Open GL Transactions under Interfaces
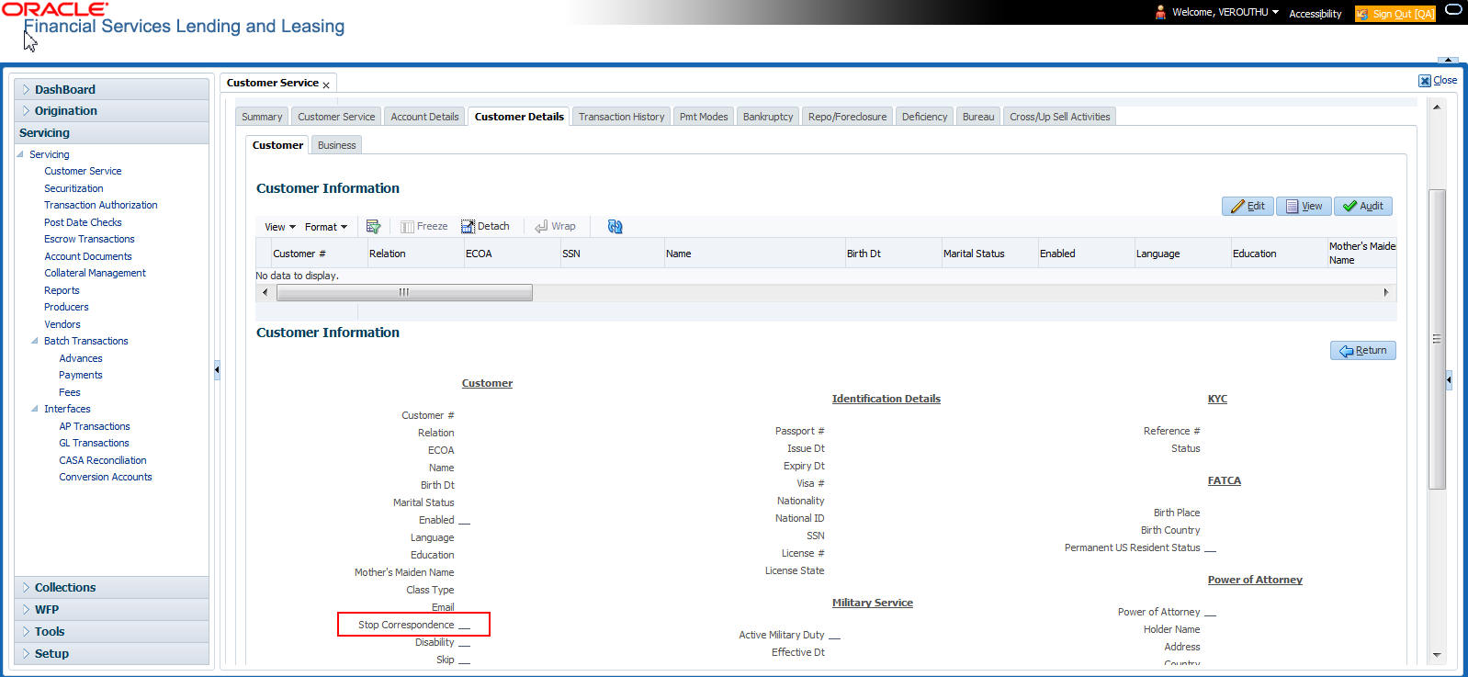 point(94,443)
